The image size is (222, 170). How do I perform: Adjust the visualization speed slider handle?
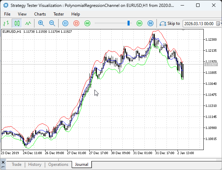129,23
